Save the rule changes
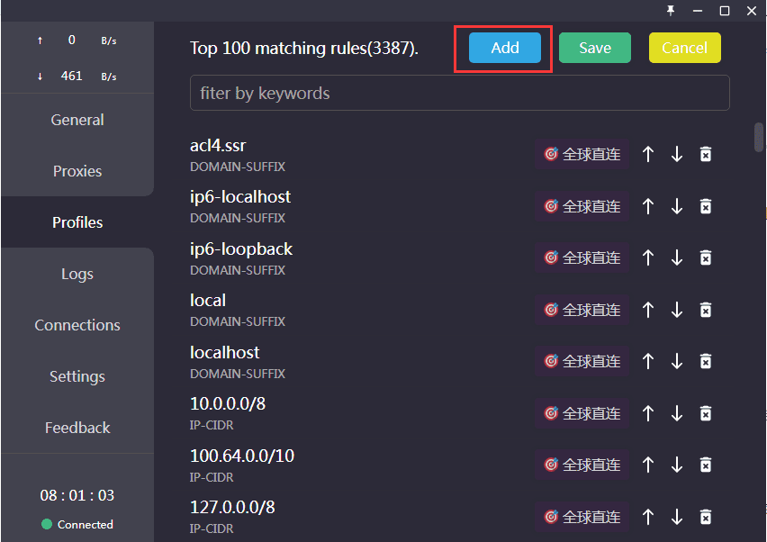Screen dimensions: 767x542 tap(595, 48)
